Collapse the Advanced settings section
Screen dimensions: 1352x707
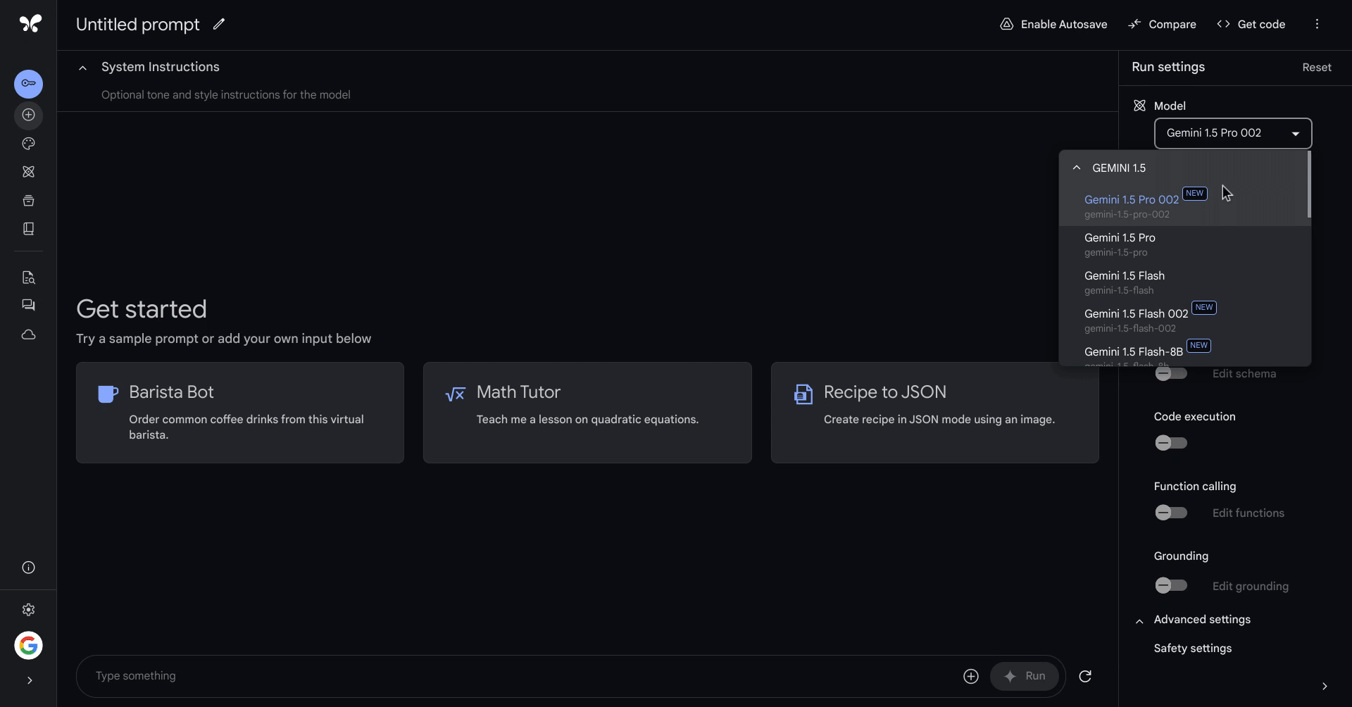(x=1139, y=620)
